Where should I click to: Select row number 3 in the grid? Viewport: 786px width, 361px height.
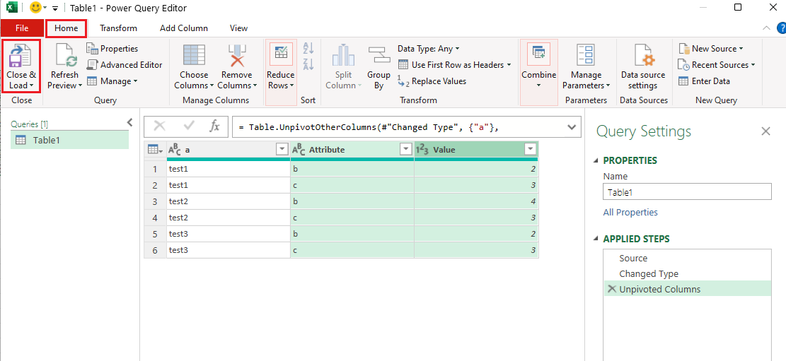pyautogui.click(x=155, y=202)
